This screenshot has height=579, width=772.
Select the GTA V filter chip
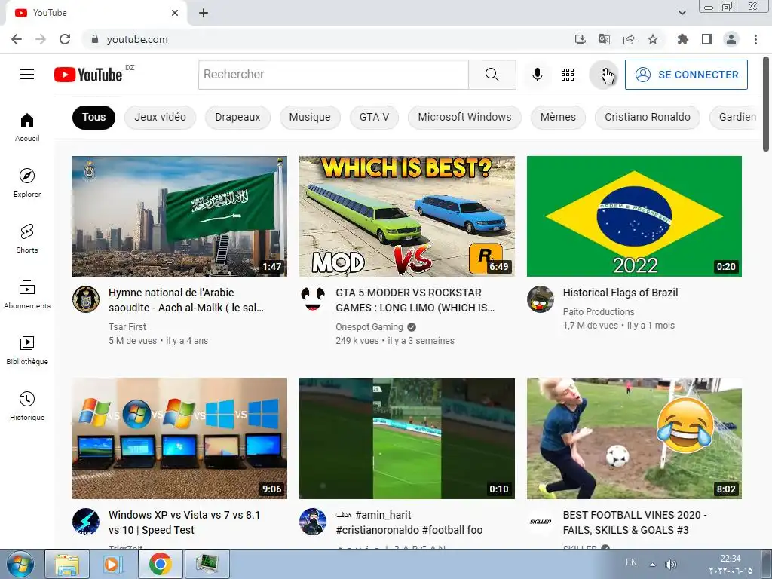click(x=374, y=117)
